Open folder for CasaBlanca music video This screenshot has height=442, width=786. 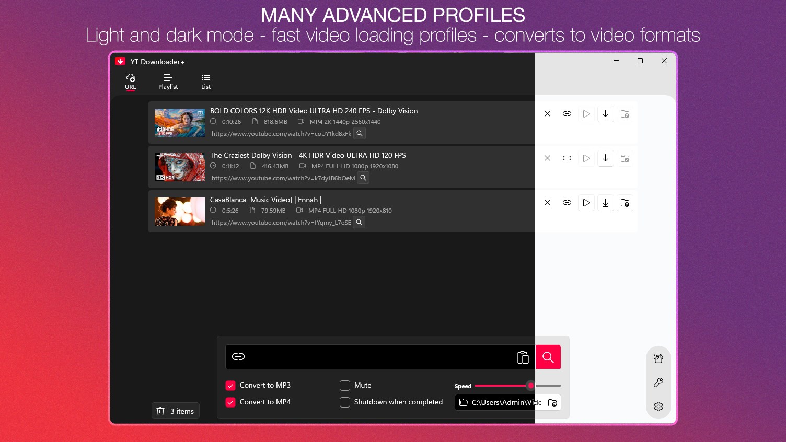pos(625,203)
